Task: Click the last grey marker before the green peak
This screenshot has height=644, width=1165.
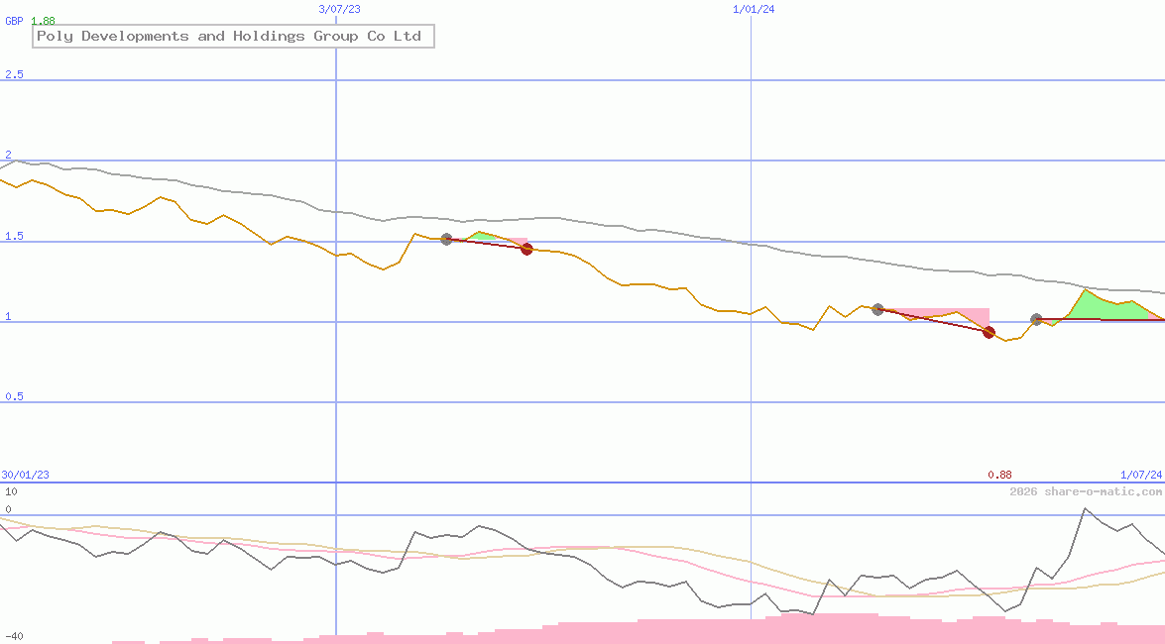Action: pos(1036,319)
